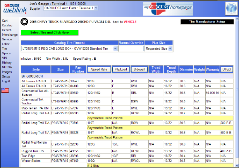
Task: Open the my CARQUEST homepage banner
Action: pyautogui.click(x=168, y=9)
